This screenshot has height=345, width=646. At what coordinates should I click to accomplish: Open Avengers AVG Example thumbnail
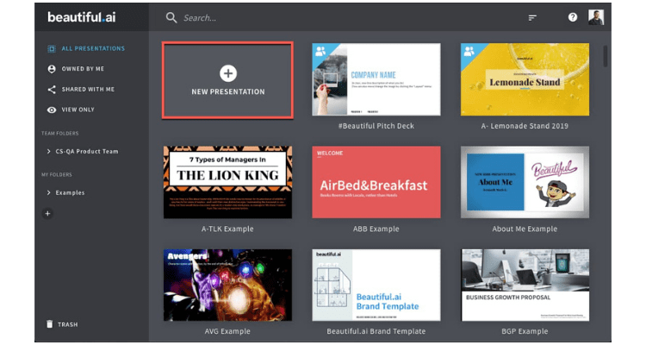(228, 285)
